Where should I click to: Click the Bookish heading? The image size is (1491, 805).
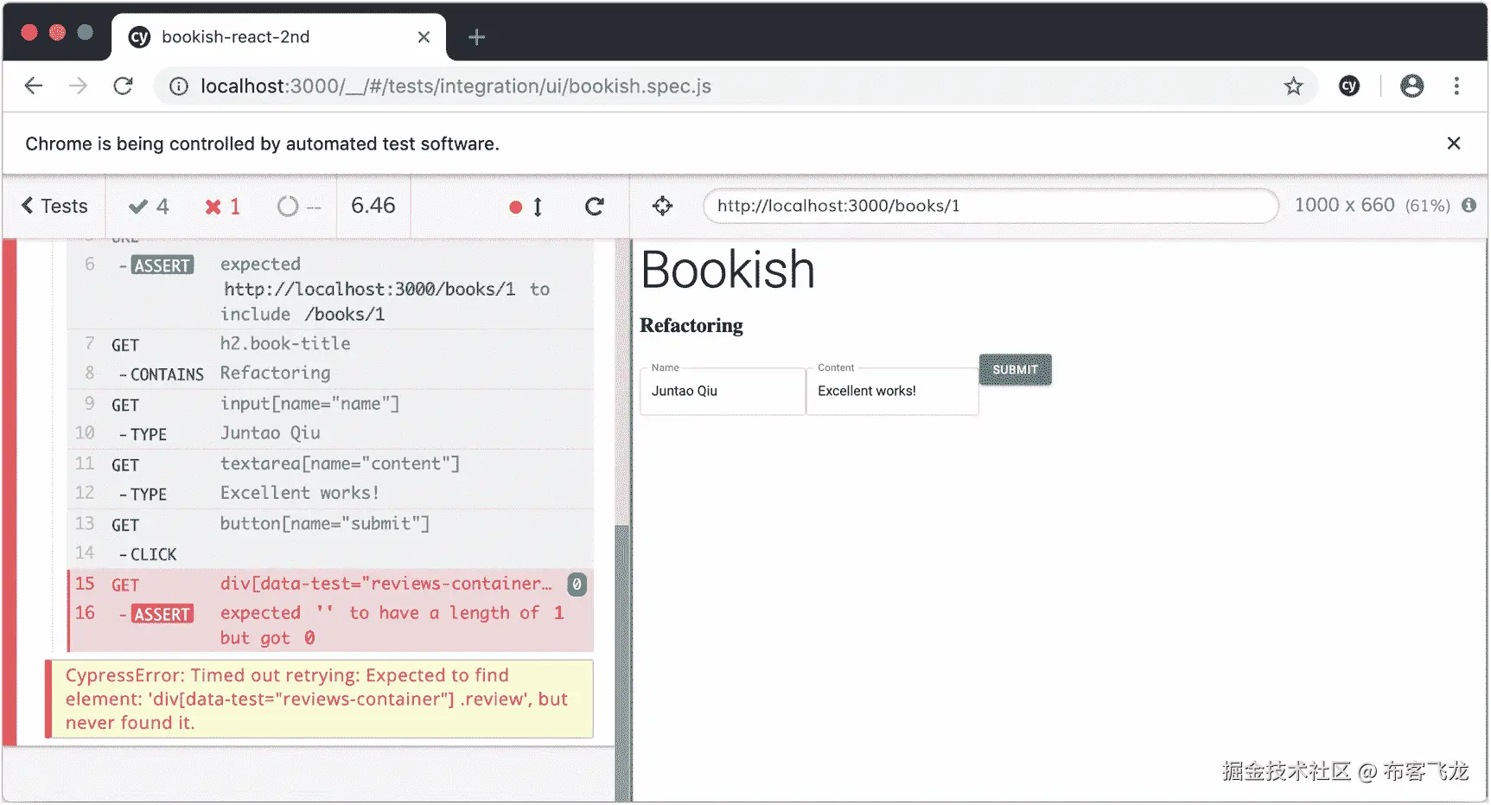(x=728, y=270)
